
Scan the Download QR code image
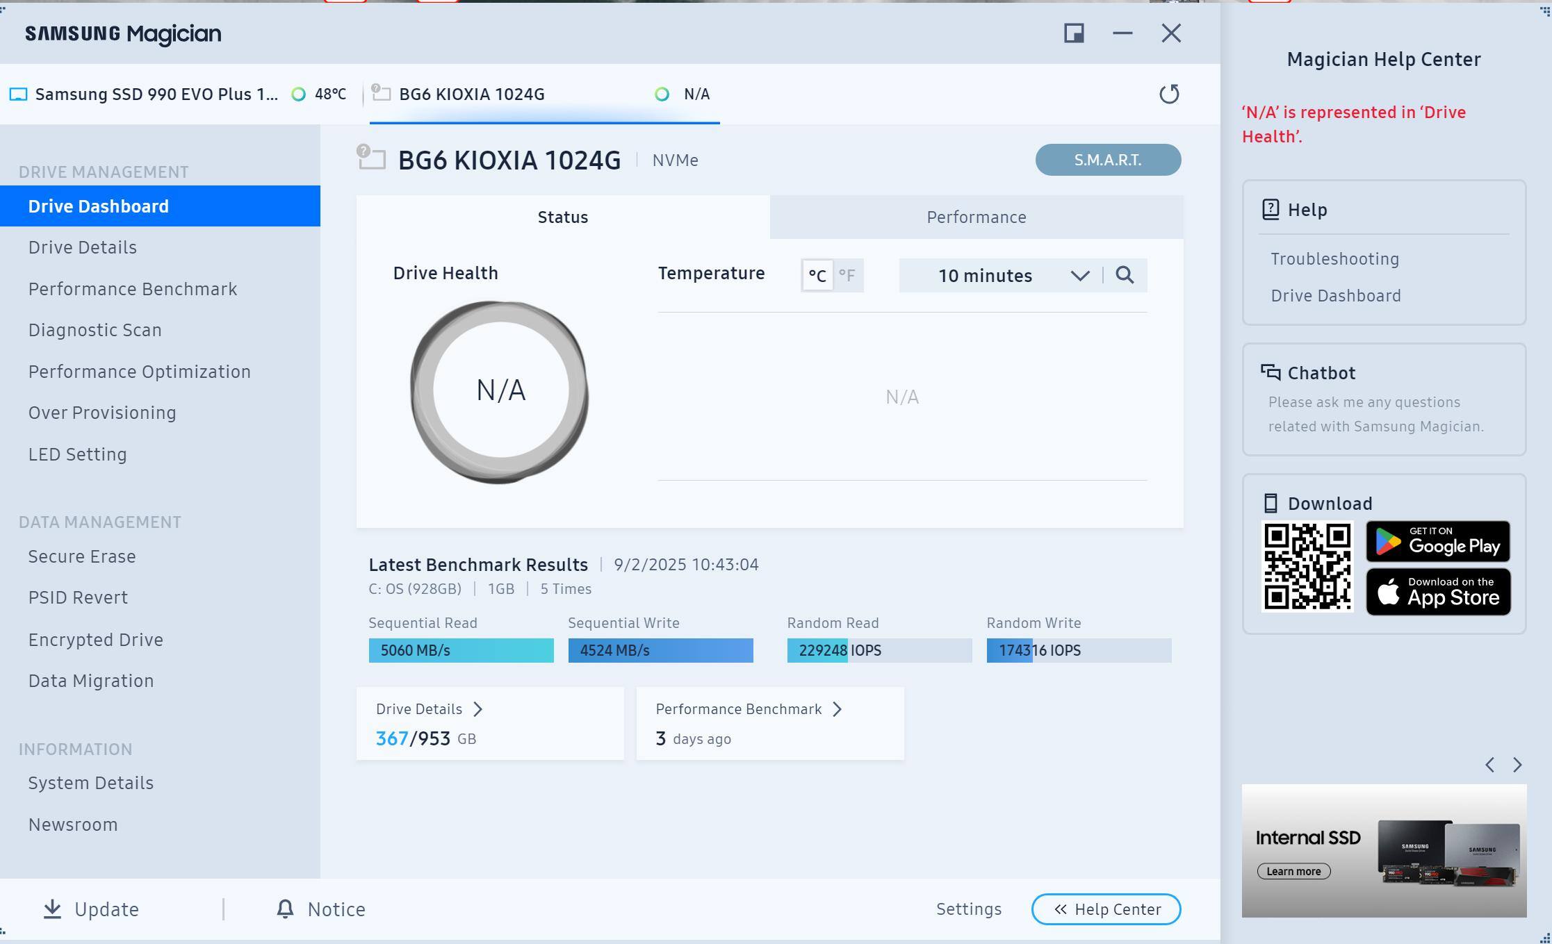click(x=1307, y=566)
